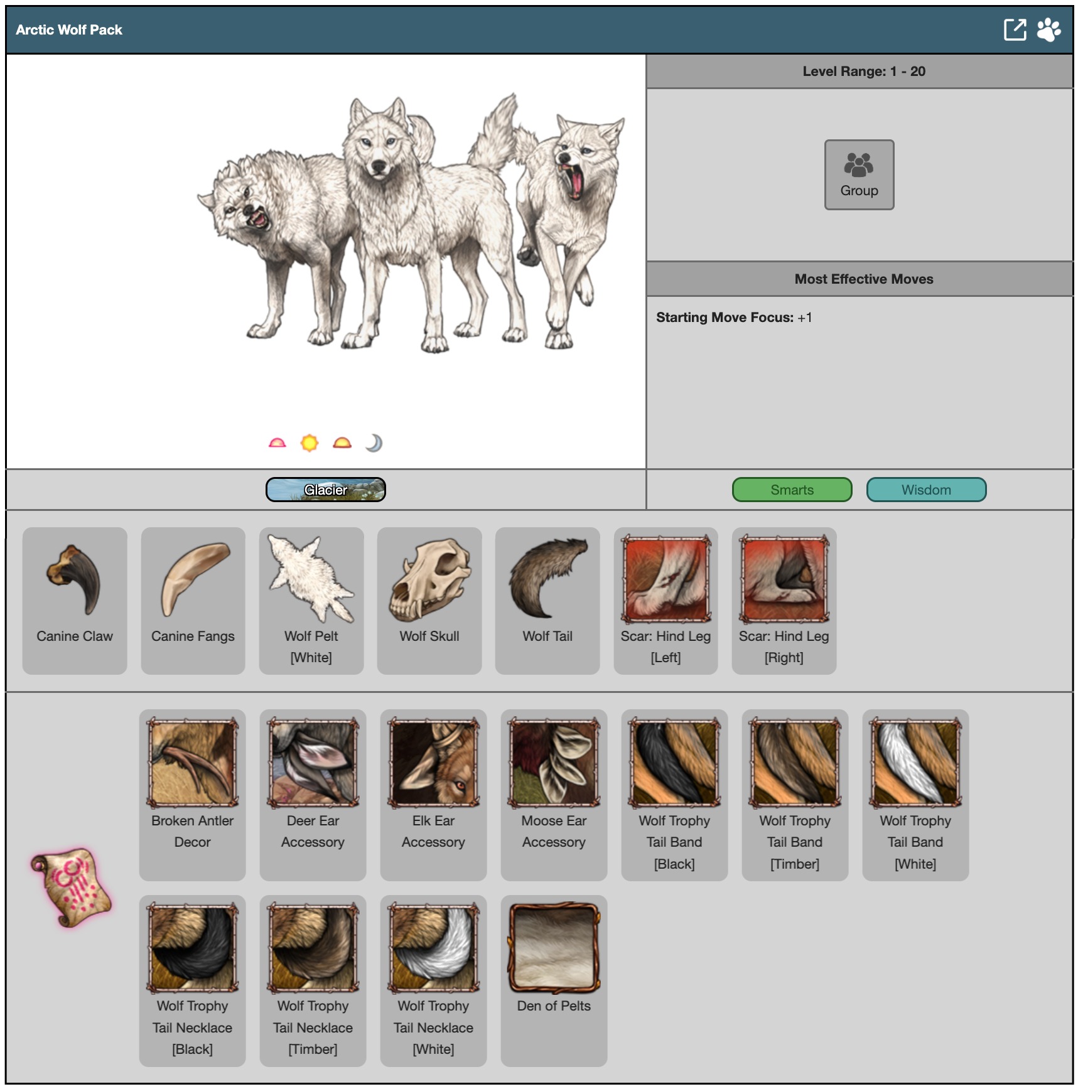Select Wolf Trophy Tail Necklace [White]
Screen dimensions: 1078x1089
tap(433, 980)
